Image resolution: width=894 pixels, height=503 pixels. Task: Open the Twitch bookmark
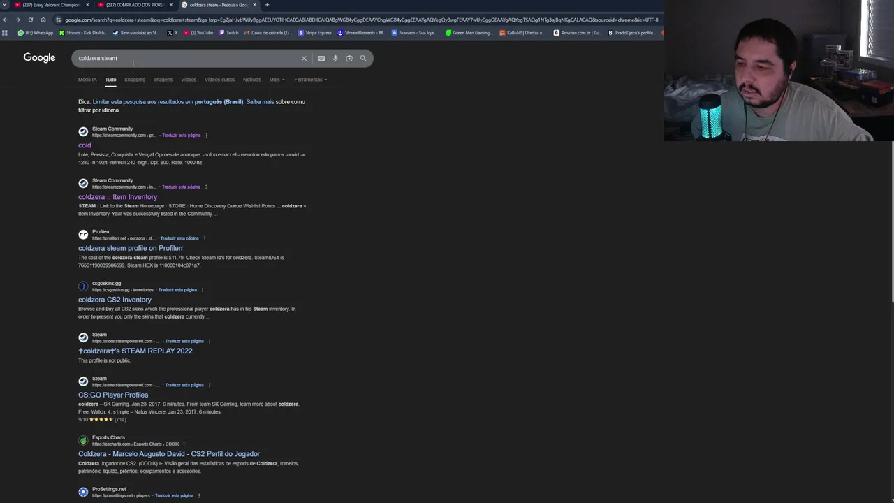[x=229, y=33]
